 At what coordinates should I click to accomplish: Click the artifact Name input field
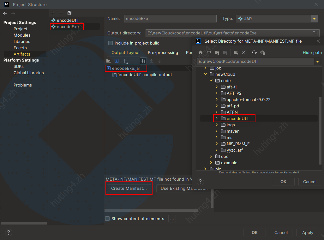(x=170, y=19)
